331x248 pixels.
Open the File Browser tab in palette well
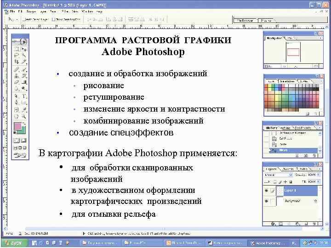pos(245,21)
